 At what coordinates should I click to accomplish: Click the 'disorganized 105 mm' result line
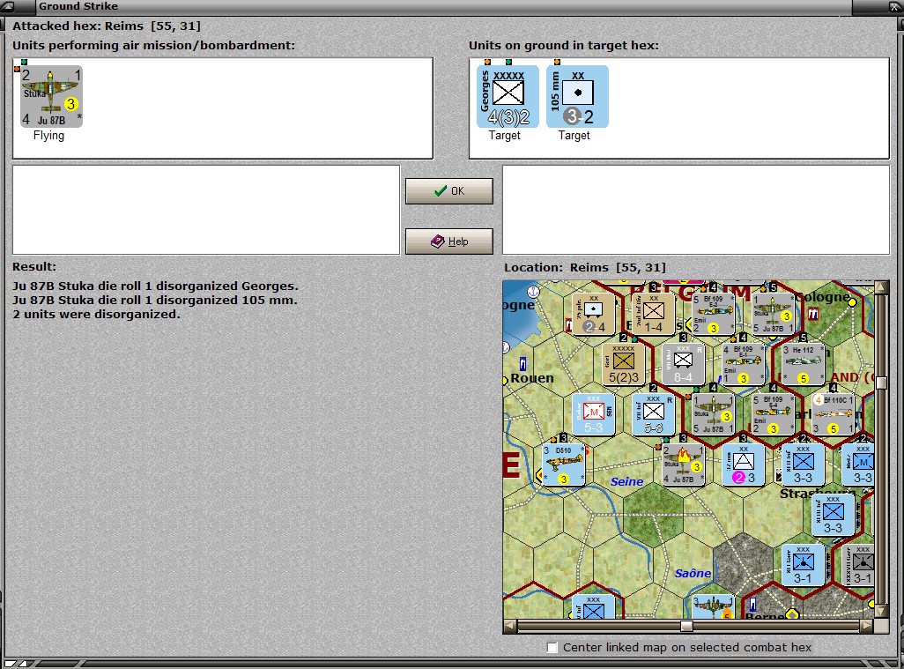pyautogui.click(x=155, y=300)
